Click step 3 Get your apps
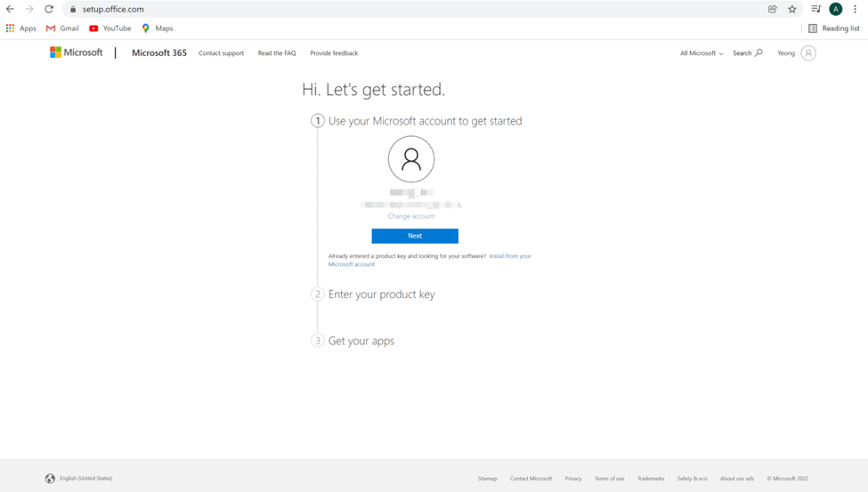Viewport: 868px width, 492px height. (361, 341)
